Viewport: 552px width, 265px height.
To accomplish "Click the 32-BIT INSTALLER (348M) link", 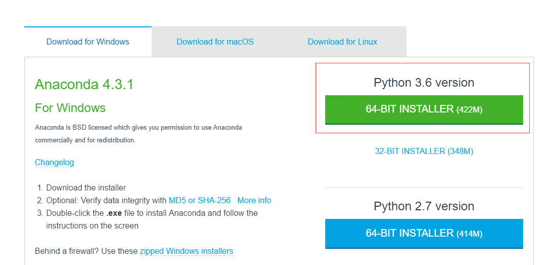I will (424, 151).
